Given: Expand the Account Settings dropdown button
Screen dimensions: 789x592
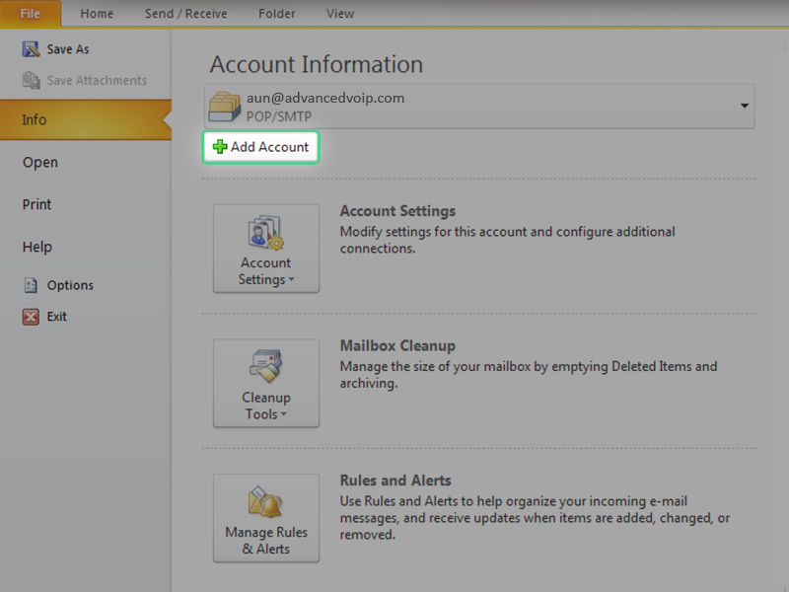Looking at the screenshot, I should click(266, 249).
